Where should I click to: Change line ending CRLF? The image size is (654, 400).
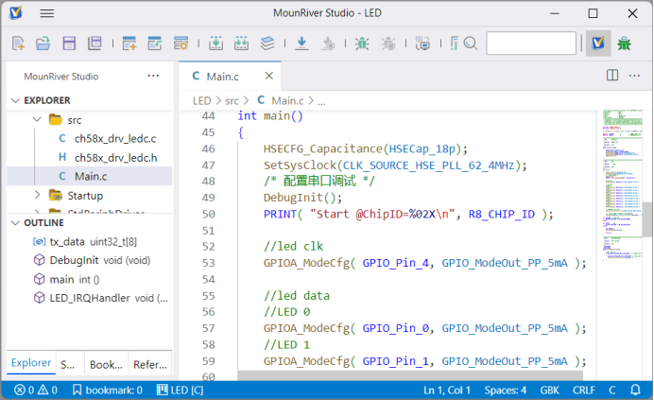point(583,390)
